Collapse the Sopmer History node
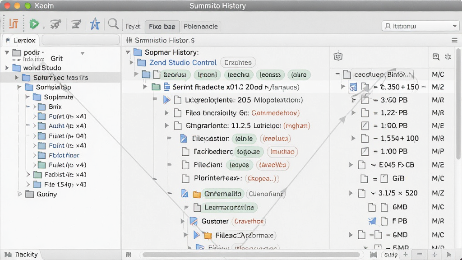This screenshot has width=462, height=260. tap(128, 52)
